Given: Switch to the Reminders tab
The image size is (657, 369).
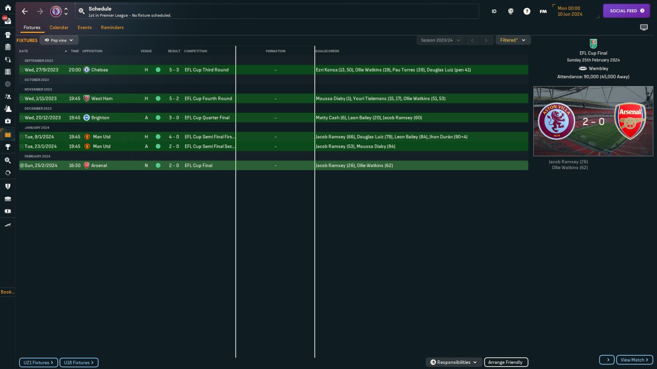Looking at the screenshot, I should click(112, 28).
